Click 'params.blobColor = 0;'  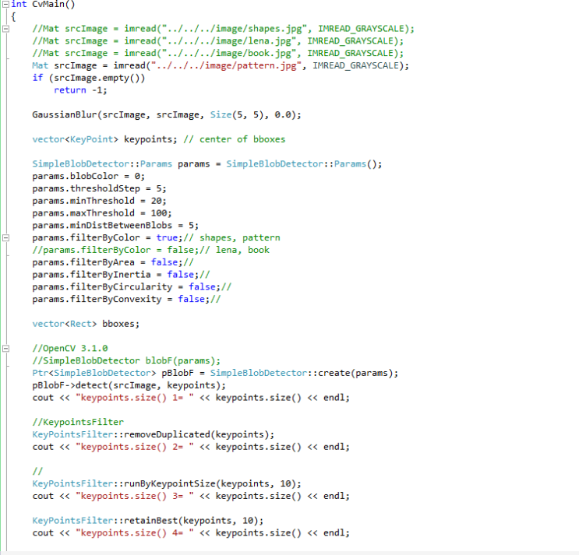pyautogui.click(x=89, y=176)
